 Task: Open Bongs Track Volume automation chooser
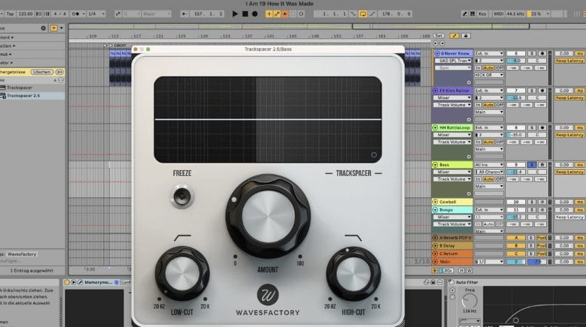(x=453, y=224)
